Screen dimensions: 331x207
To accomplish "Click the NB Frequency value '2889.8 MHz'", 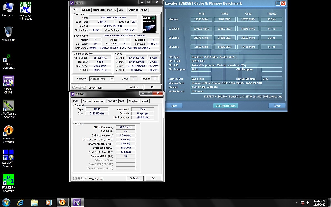I will pyautogui.click(x=143, y=118).
